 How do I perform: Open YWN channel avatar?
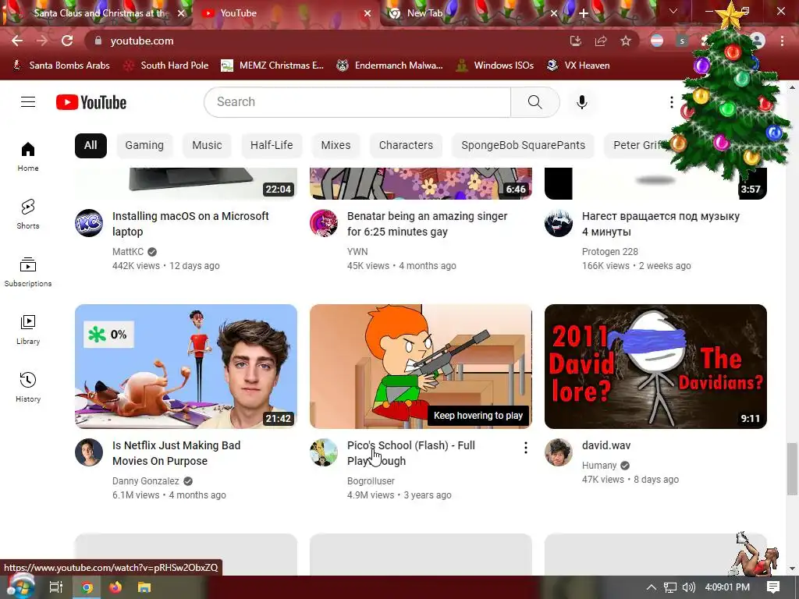click(x=324, y=223)
